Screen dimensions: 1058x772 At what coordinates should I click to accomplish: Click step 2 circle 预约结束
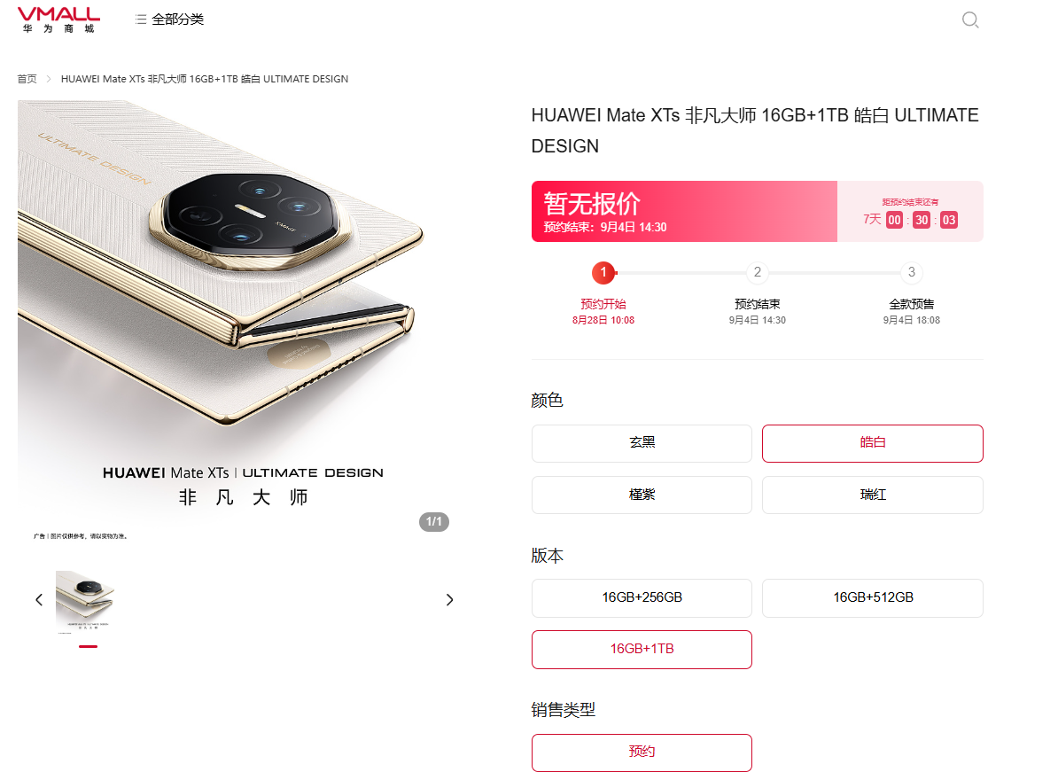pos(757,272)
